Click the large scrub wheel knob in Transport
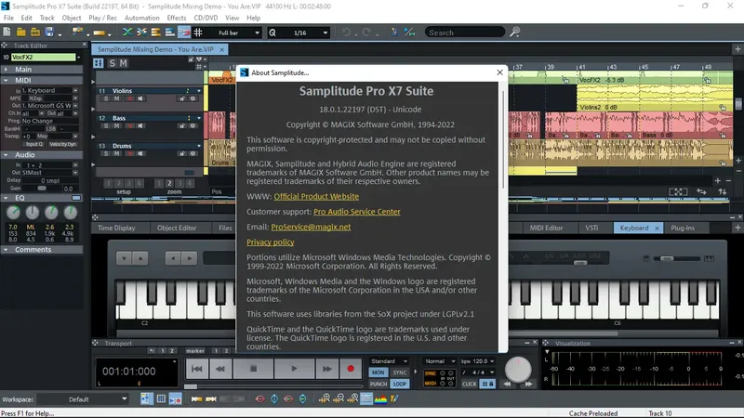The width and height of the screenshot is (744, 418). point(518,370)
